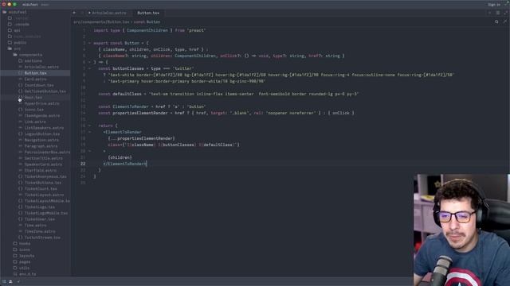
Task: Open Countdown.tsx file
Action: (39, 85)
